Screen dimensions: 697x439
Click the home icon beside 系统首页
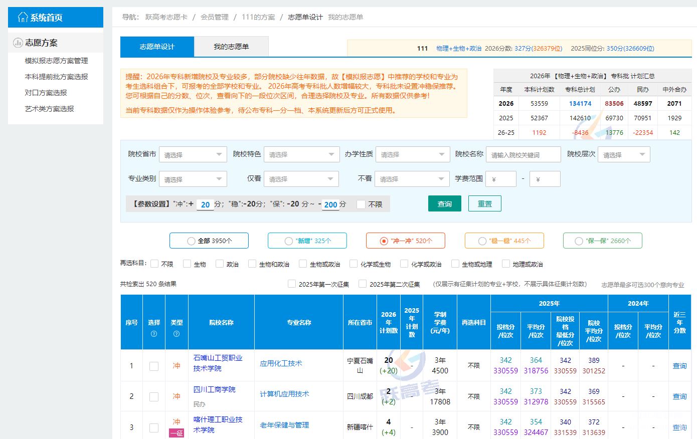point(23,18)
